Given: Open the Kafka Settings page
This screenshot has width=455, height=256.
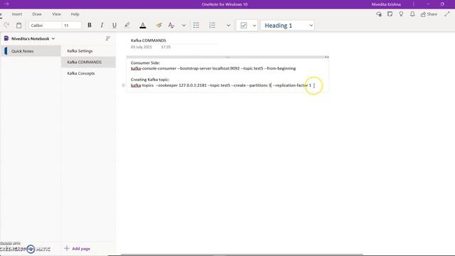Looking at the screenshot, I should click(88, 50).
